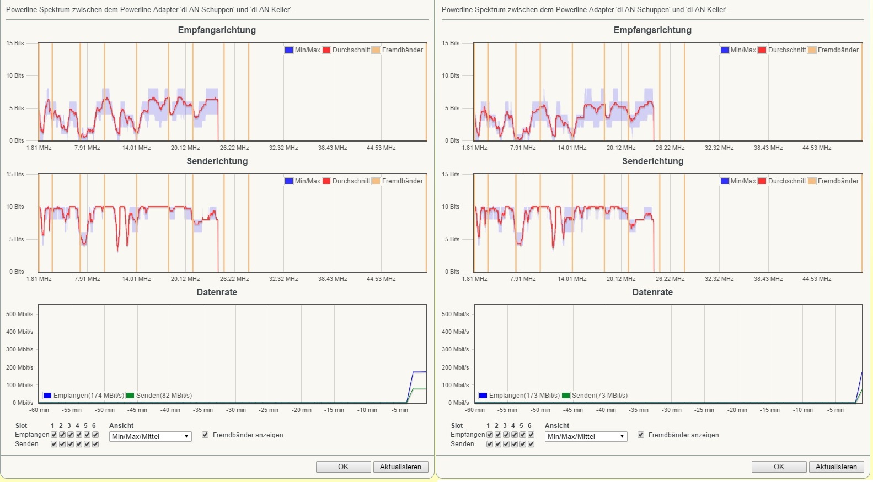The image size is (873, 482).
Task: Uncheck Senden slot 2 in left window
Action: click(62, 444)
